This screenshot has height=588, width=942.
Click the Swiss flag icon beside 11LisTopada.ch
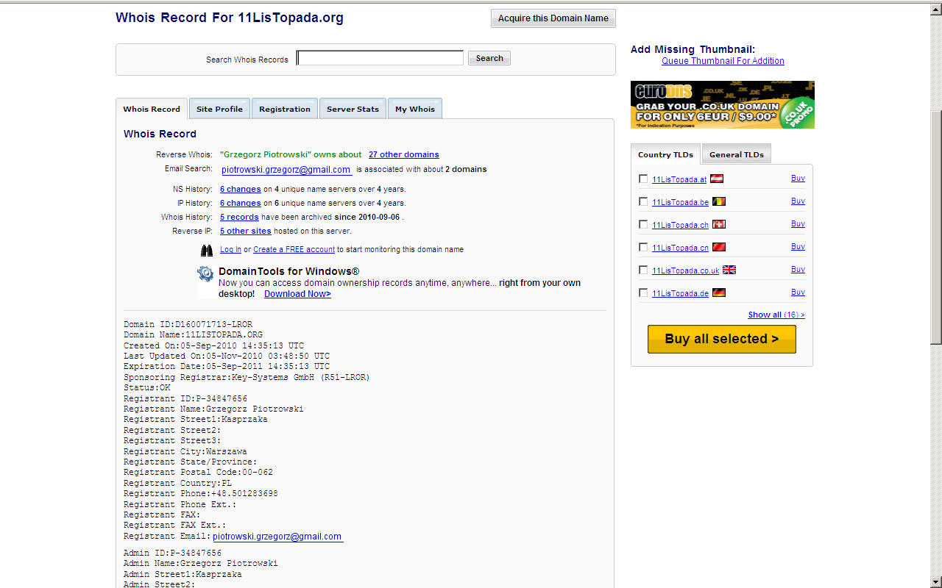[718, 224]
